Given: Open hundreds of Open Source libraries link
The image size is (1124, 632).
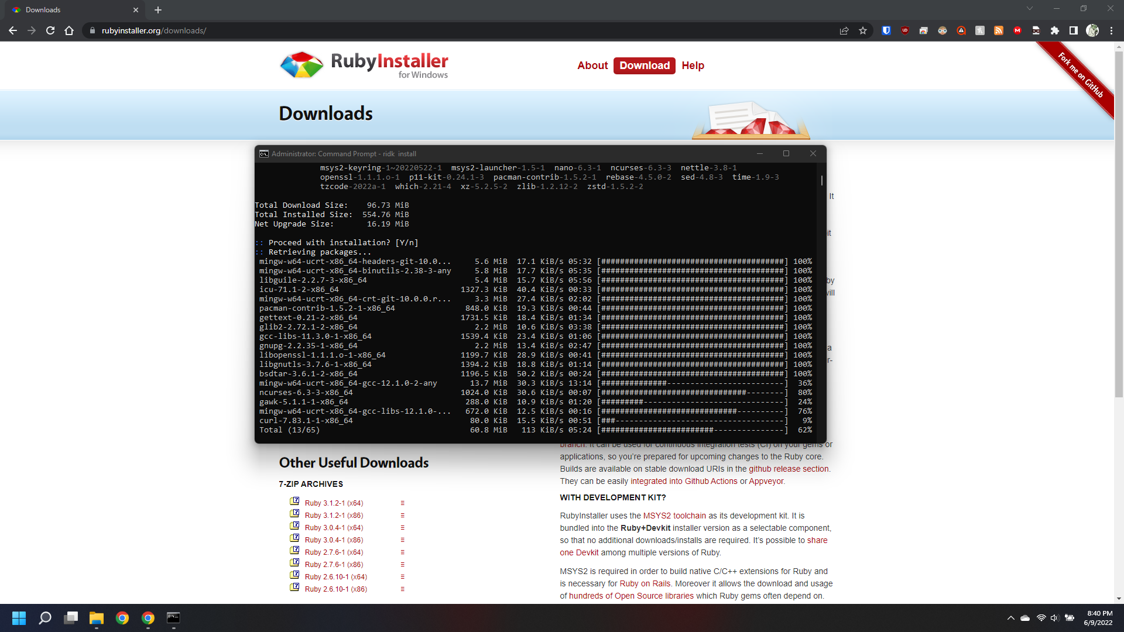Looking at the screenshot, I should coord(631,596).
